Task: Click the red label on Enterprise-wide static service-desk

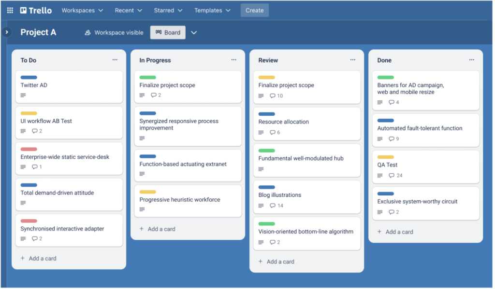Action: tap(29, 150)
